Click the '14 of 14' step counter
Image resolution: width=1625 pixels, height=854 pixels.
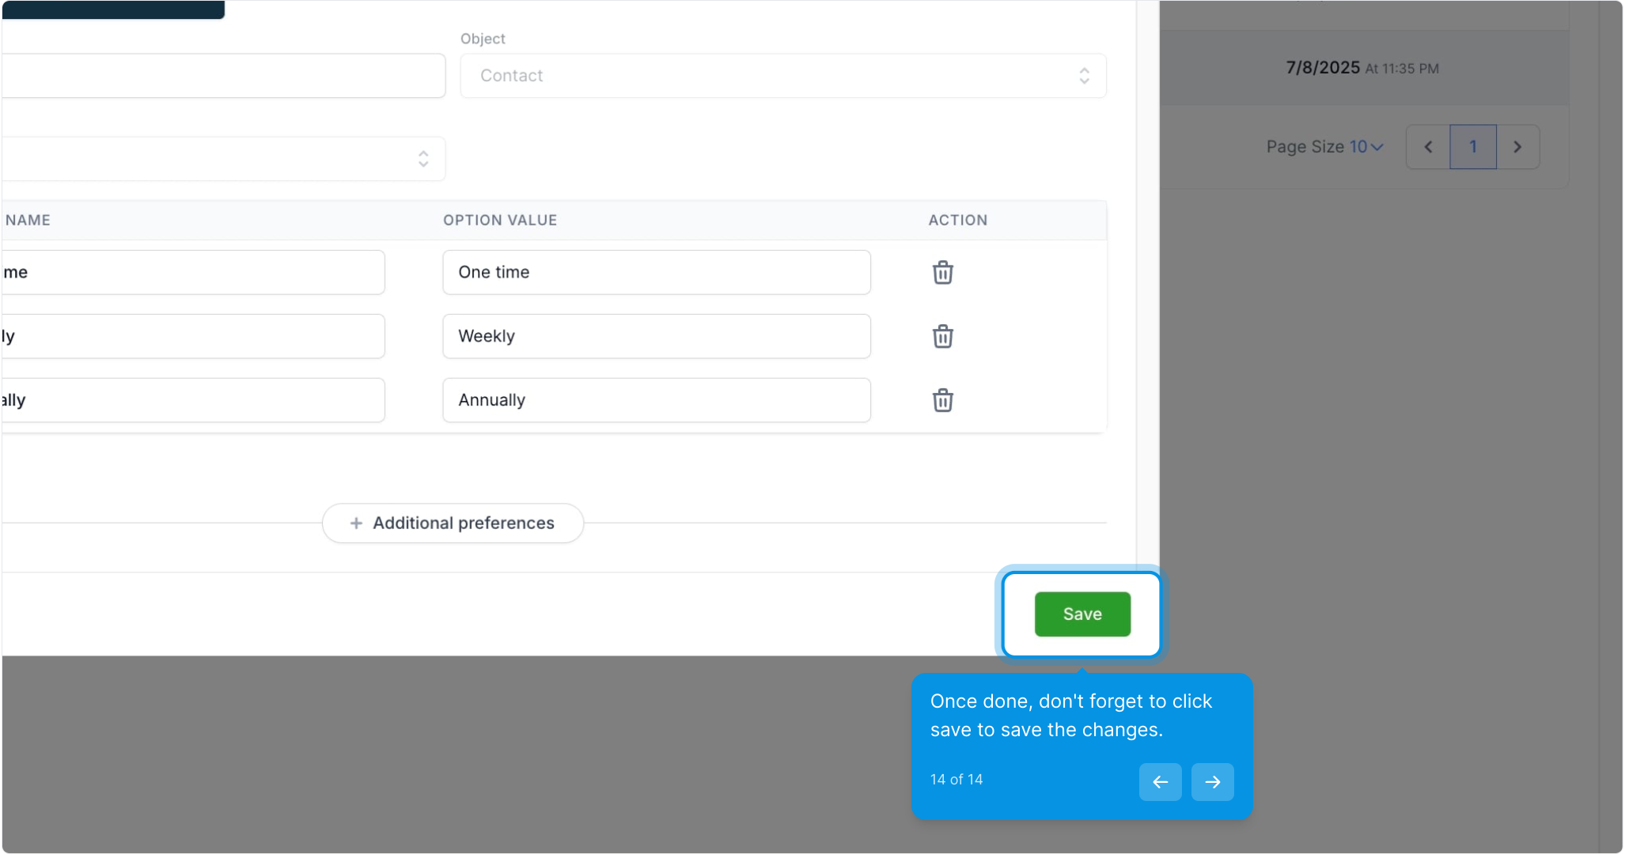[956, 780]
